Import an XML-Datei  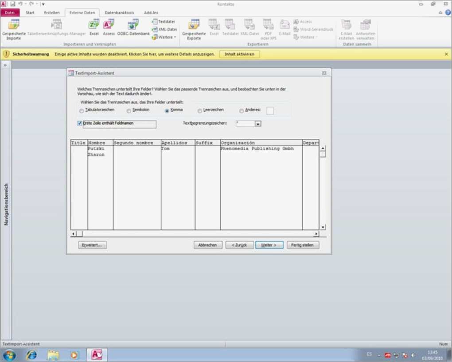(x=164, y=29)
